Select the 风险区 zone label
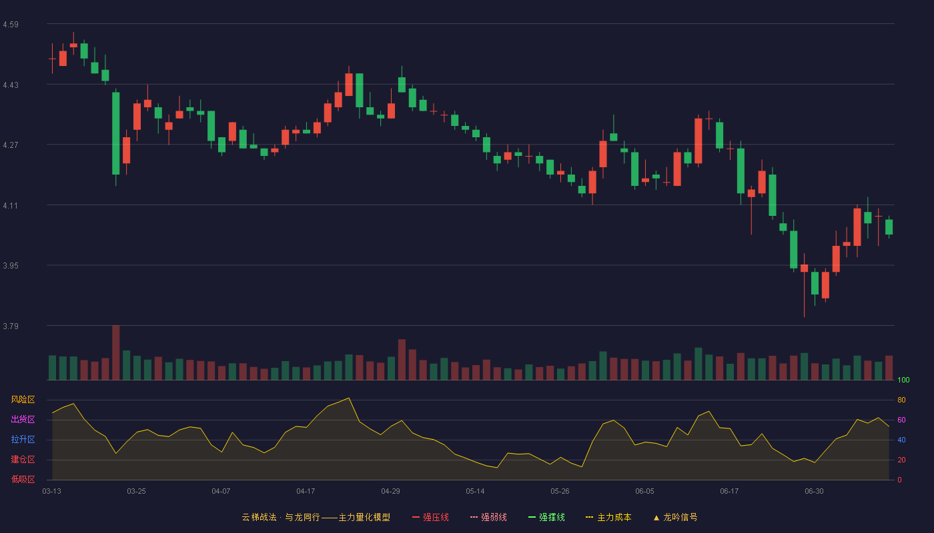934x533 pixels. pos(23,400)
